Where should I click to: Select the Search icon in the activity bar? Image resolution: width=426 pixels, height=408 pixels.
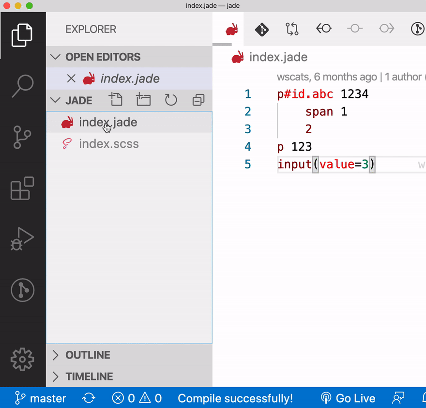[x=22, y=85]
